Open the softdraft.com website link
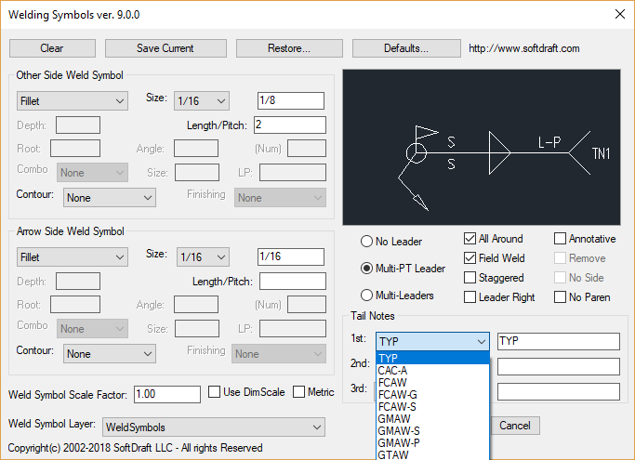Screen dimensions: 635x460 coord(523,48)
